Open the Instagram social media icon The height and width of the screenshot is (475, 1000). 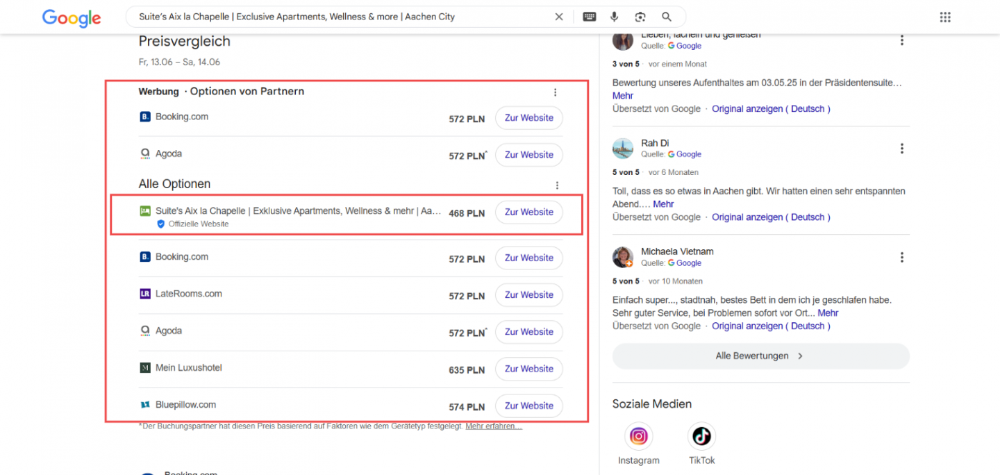(638, 436)
